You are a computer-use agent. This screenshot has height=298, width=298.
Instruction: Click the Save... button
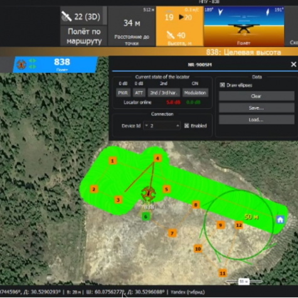(x=257, y=108)
